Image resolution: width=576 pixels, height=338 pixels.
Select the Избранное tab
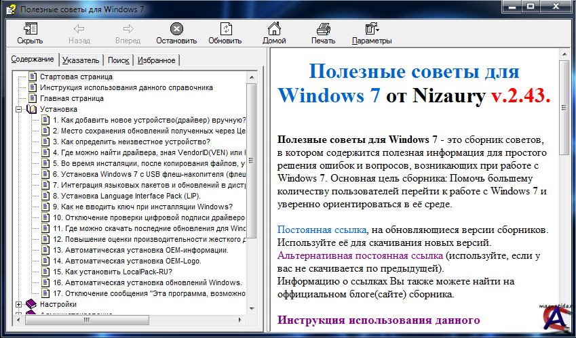click(156, 60)
